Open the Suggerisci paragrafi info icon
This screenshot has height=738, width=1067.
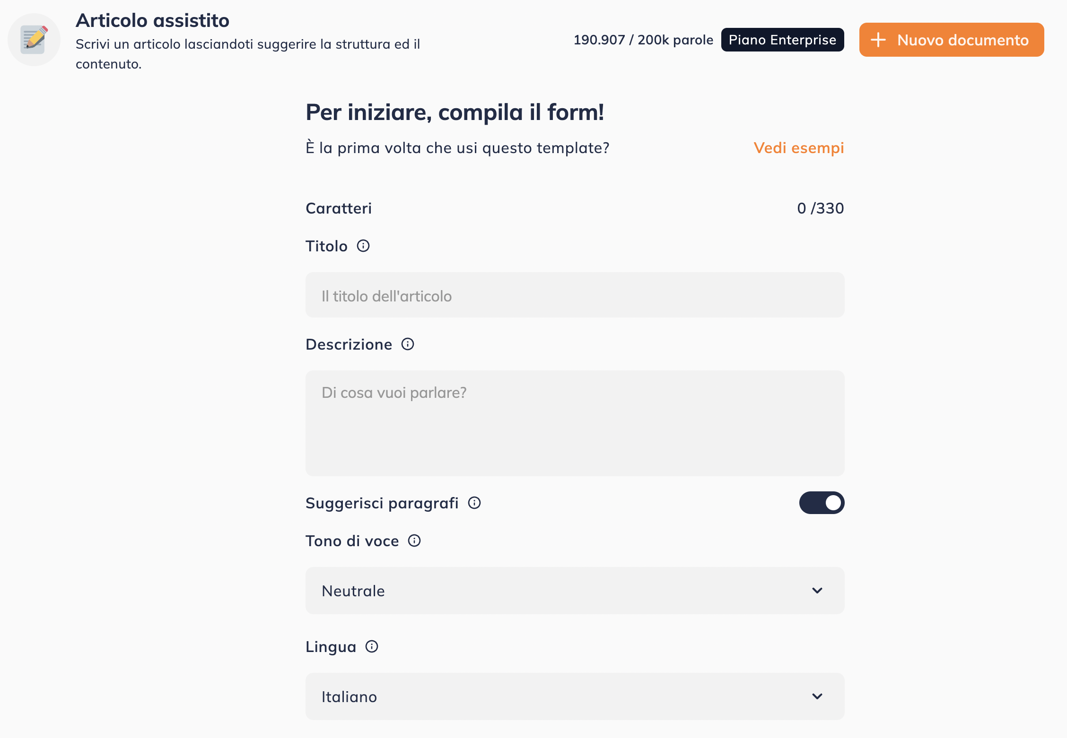coord(473,503)
